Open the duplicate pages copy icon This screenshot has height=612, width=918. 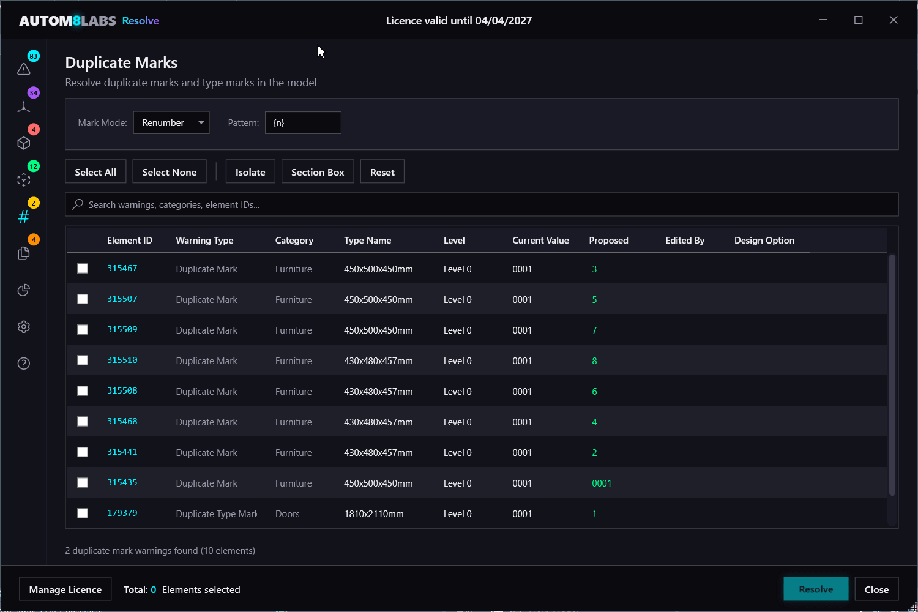(24, 253)
